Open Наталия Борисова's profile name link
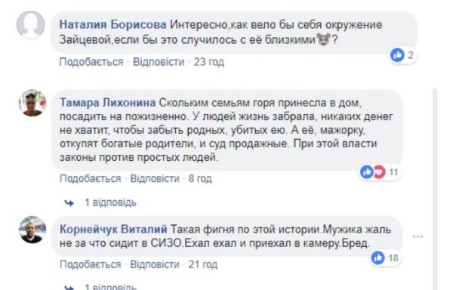This screenshot has height=290, width=468. click(x=112, y=24)
